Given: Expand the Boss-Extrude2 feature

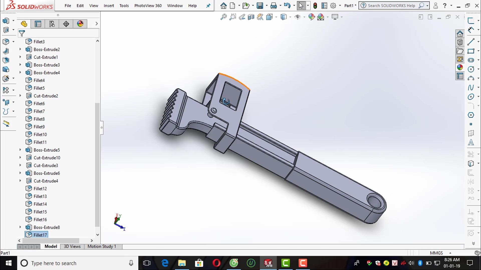Looking at the screenshot, I should [20, 49].
